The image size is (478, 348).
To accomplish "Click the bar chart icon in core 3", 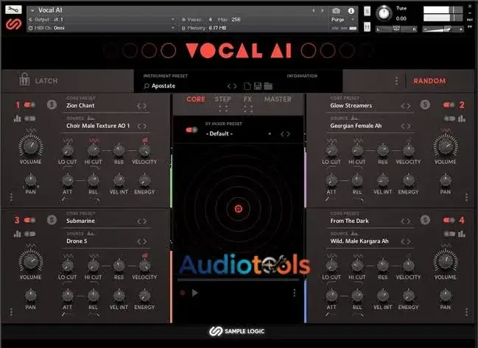I will pos(17,234).
